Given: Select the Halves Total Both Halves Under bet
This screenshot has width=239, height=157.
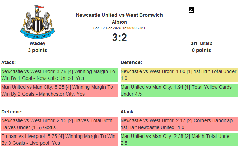Looking at the screenshot, I should tap(60, 124).
